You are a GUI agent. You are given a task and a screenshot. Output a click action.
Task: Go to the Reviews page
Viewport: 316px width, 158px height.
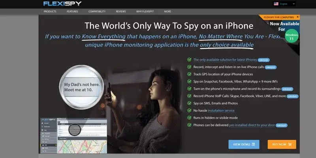tap(121, 11)
